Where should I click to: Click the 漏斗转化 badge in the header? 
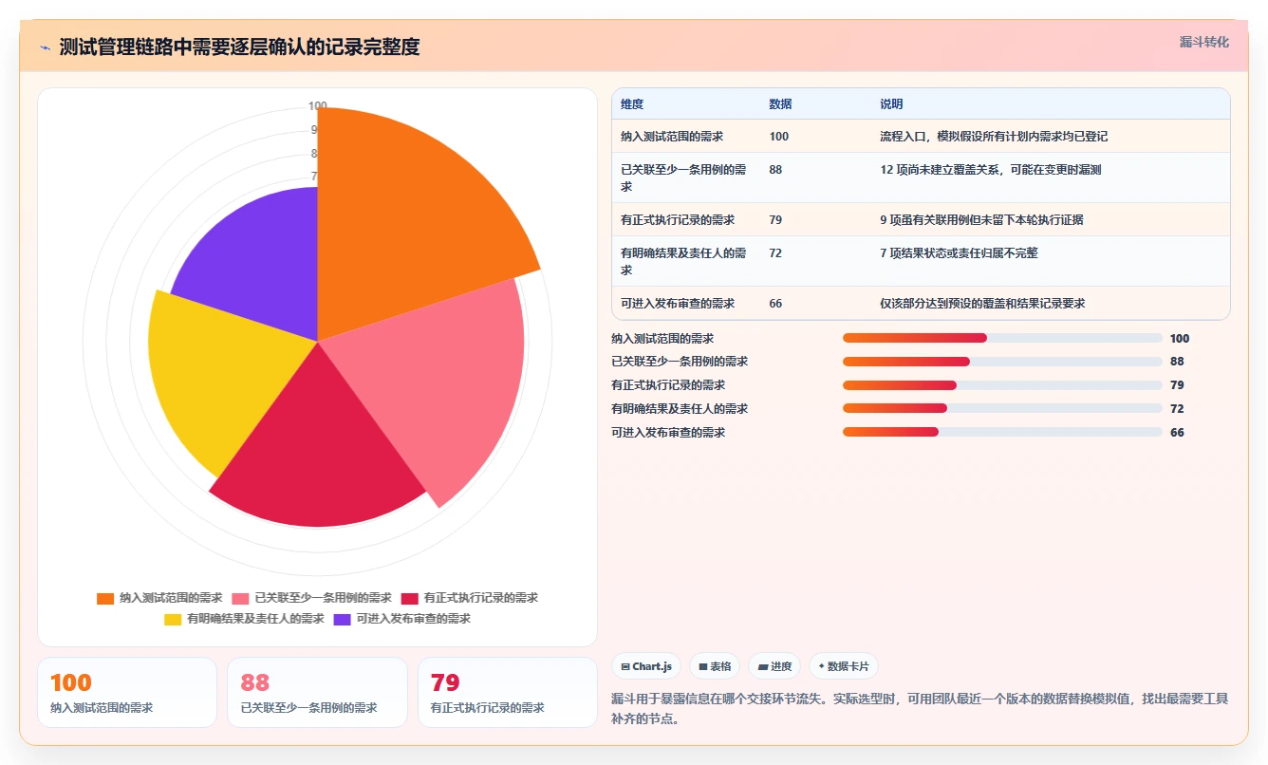coord(1204,43)
